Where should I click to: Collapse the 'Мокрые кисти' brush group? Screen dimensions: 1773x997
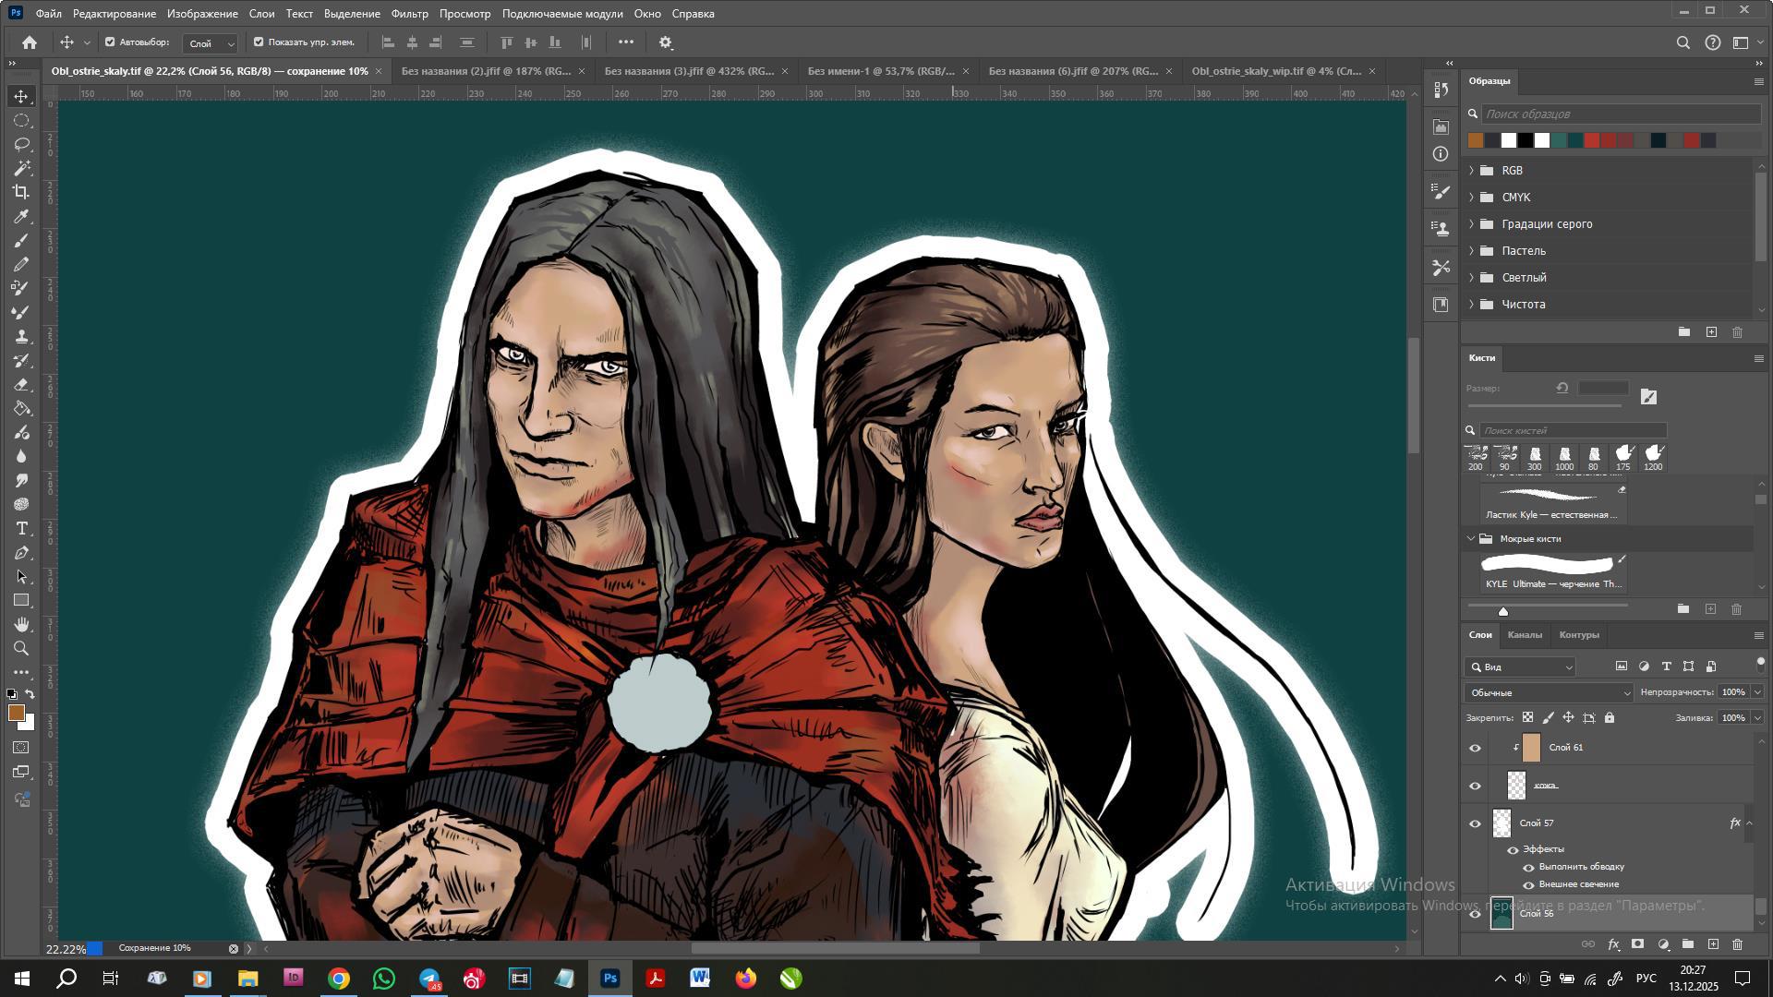click(x=1471, y=538)
